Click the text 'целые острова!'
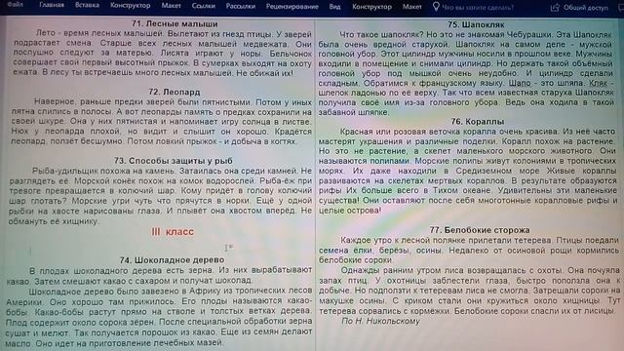Viewport: 624px width, 351px height. [350, 211]
